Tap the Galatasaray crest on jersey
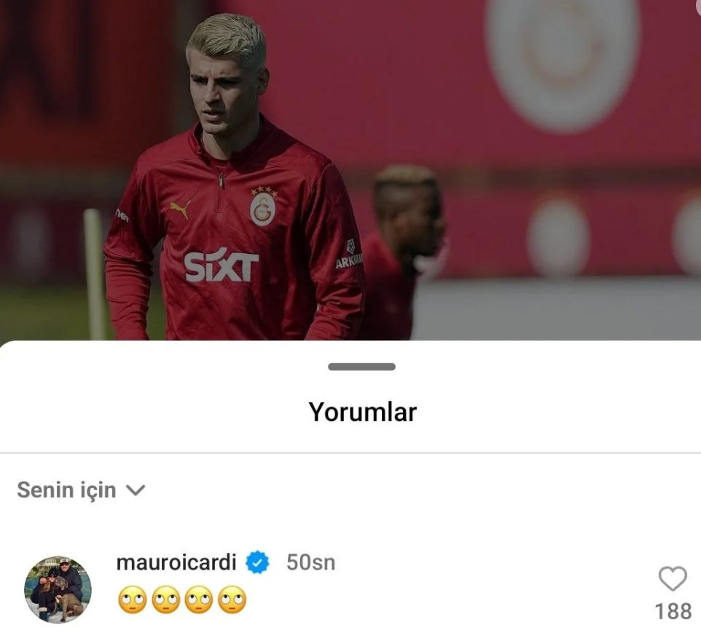 [x=263, y=206]
